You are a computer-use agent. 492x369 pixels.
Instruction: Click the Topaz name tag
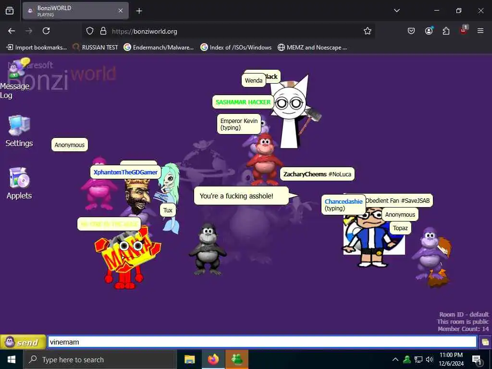coord(400,228)
